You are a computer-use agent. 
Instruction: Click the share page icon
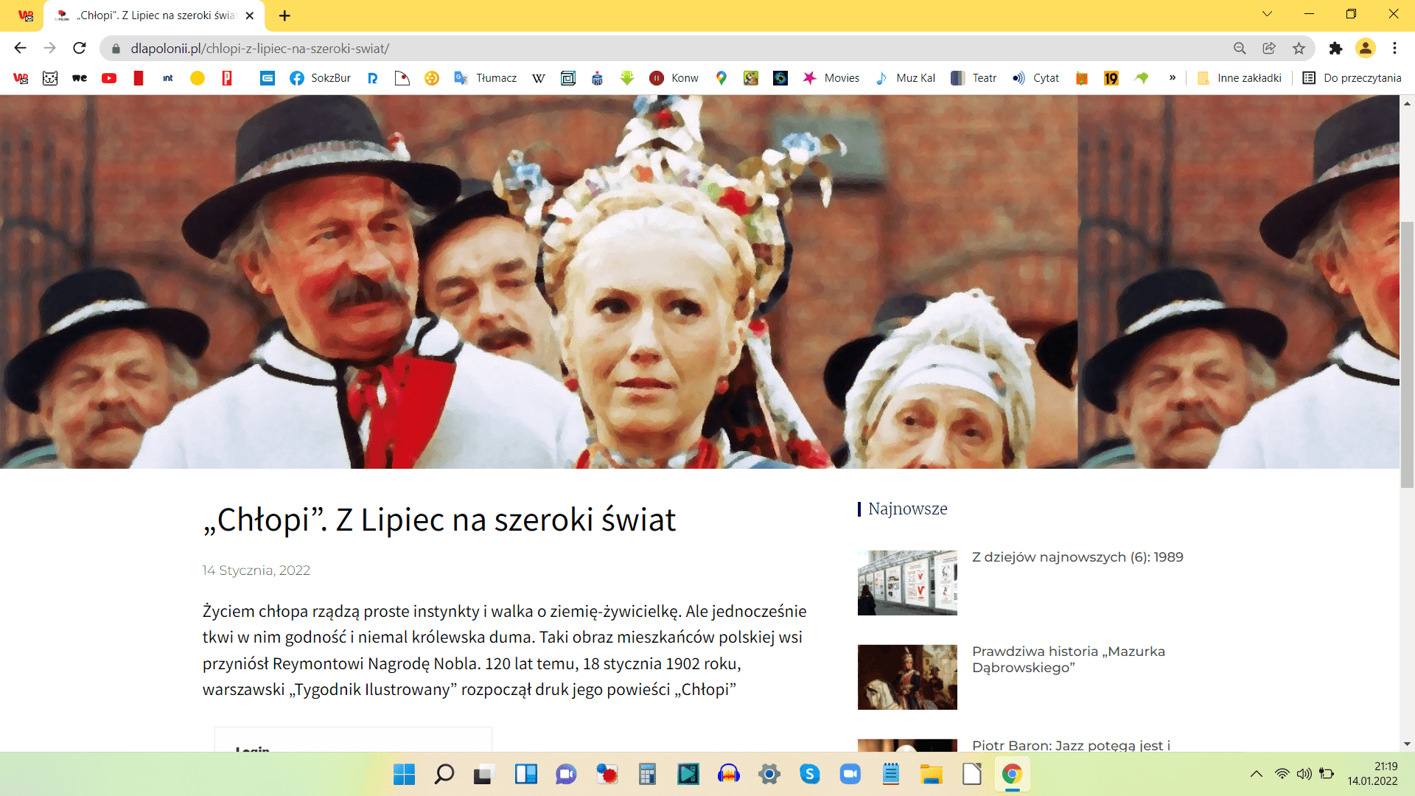(x=1269, y=48)
